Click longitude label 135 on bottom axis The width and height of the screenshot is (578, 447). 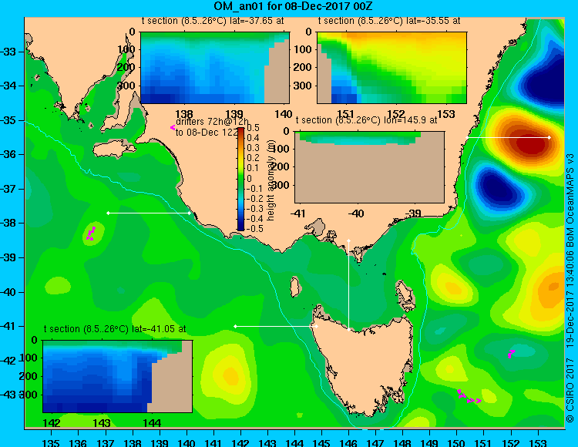51,442
